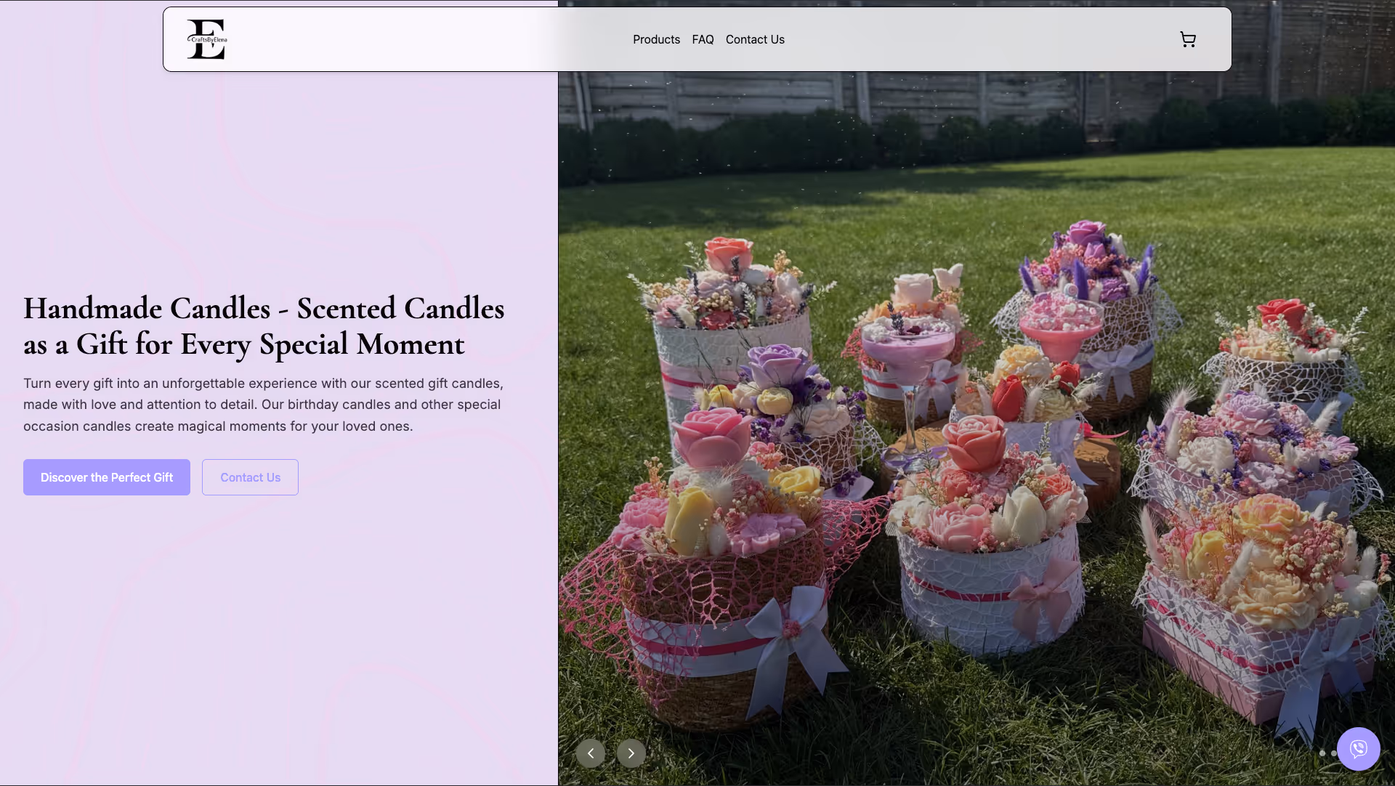This screenshot has height=786, width=1395.
Task: Click the Handmade Candles heading text
Action: coord(264,326)
